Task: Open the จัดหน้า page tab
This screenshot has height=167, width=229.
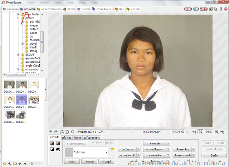Action: click(69, 9)
